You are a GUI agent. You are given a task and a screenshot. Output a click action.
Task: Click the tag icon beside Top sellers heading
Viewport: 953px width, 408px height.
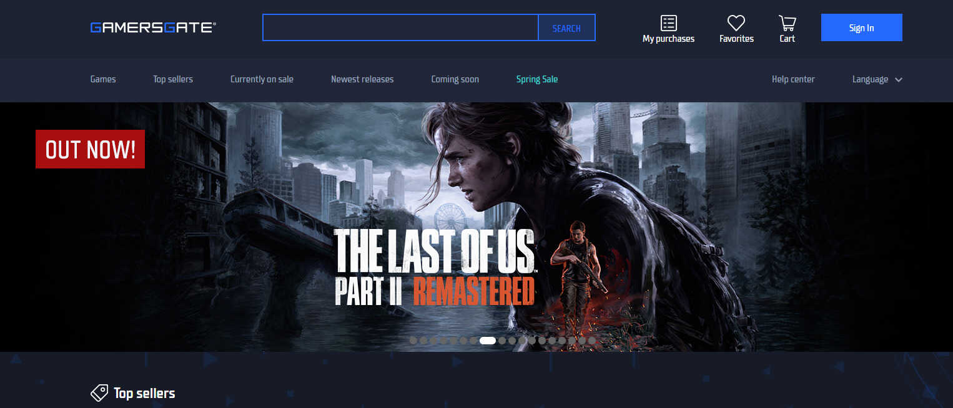pyautogui.click(x=99, y=393)
